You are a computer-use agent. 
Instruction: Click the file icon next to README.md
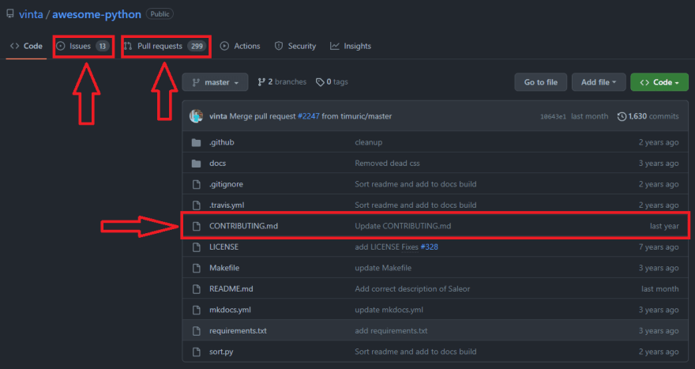coord(197,288)
